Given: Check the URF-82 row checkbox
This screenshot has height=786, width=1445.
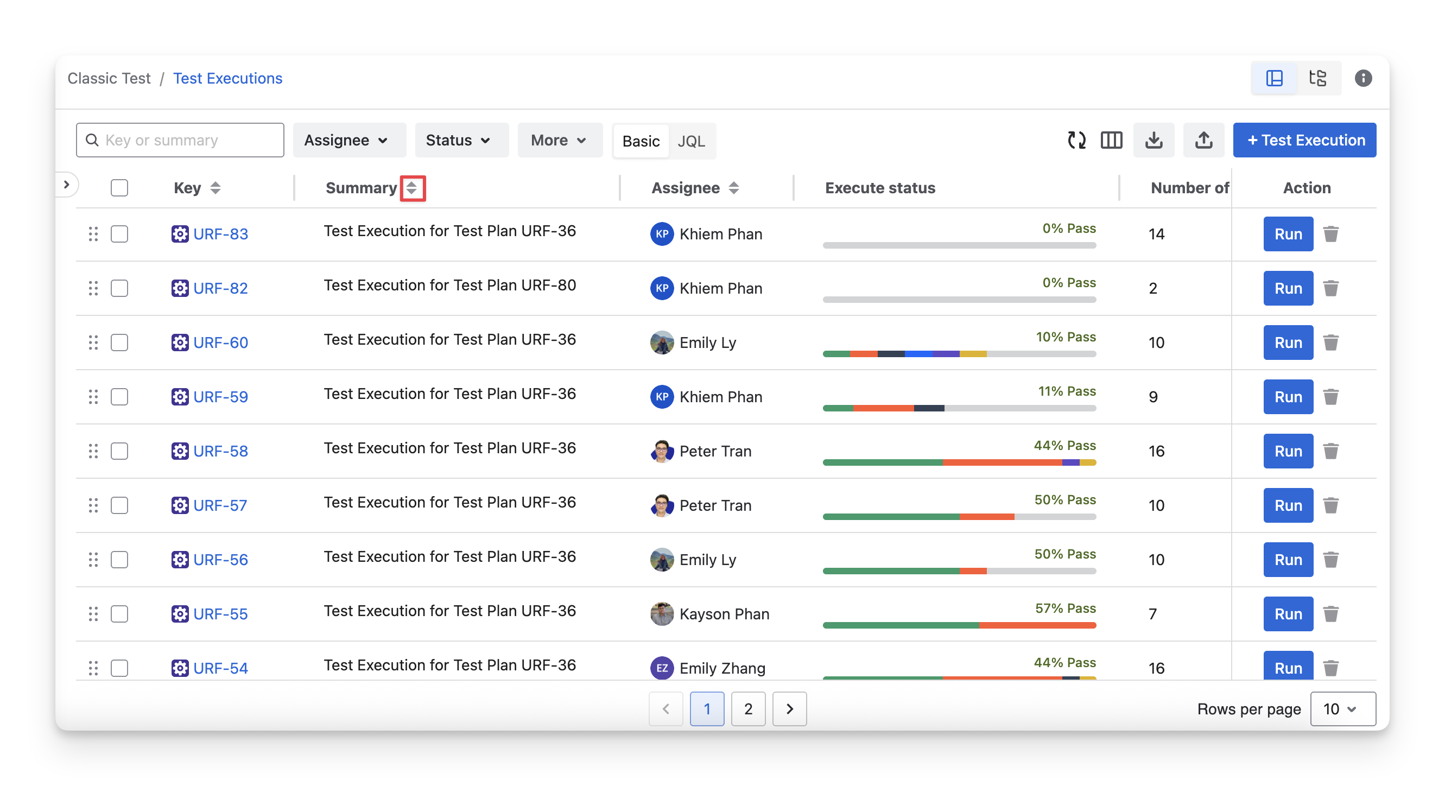Looking at the screenshot, I should point(119,288).
